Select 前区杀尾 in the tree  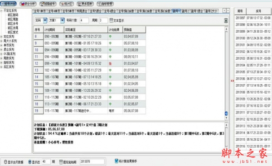pyautogui.click(x=13, y=28)
